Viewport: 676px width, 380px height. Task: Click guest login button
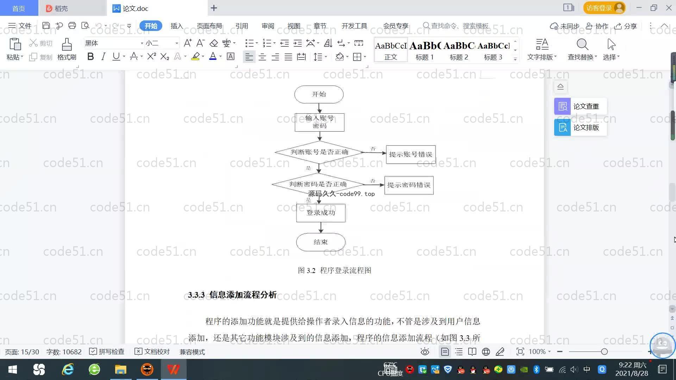click(x=605, y=8)
